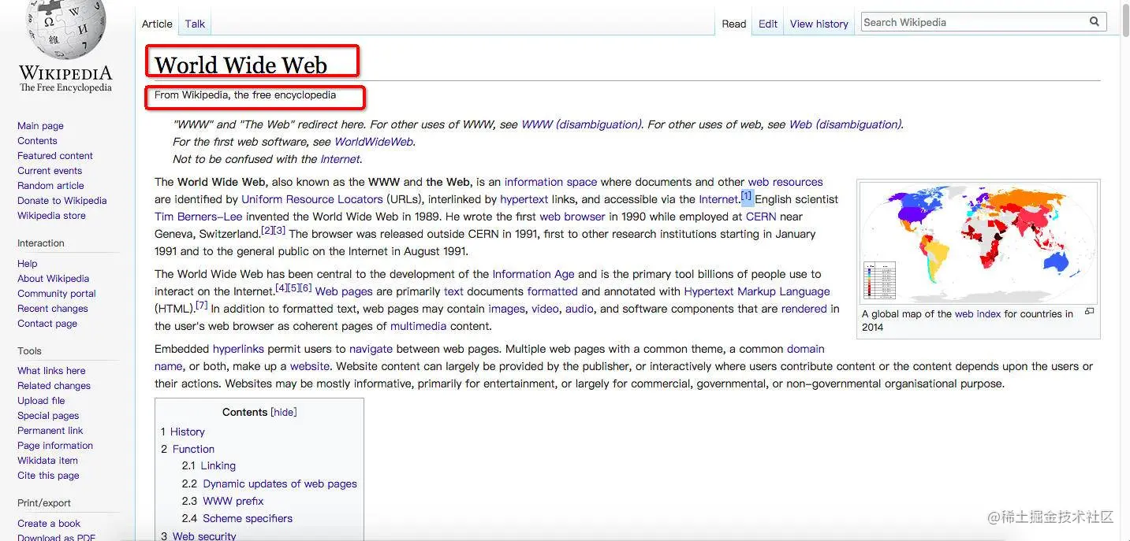The image size is (1130, 541).
Task: Open Featured content link
Action: point(55,156)
